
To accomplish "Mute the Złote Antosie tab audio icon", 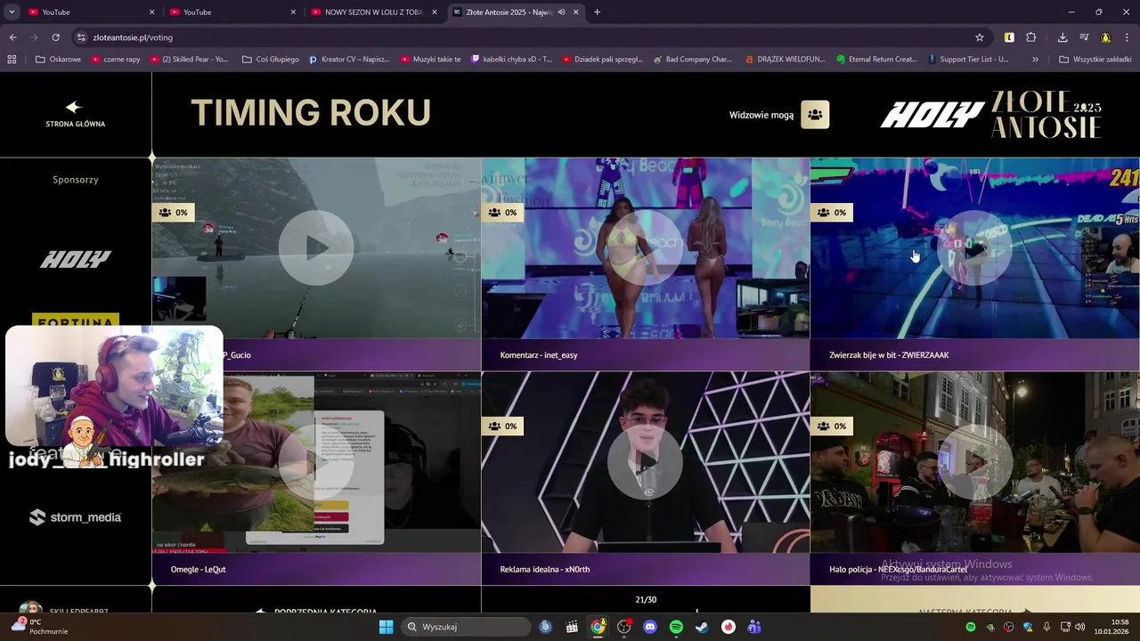I will (561, 12).
